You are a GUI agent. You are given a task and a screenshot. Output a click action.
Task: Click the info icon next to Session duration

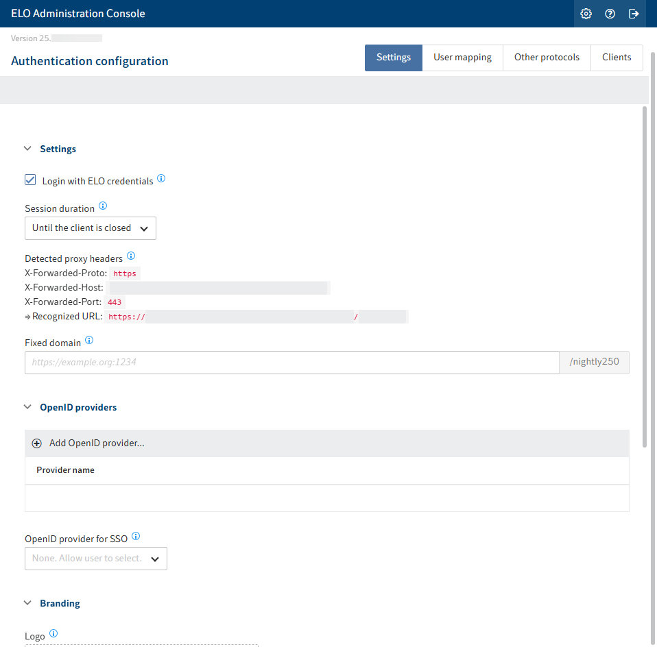[103, 206]
